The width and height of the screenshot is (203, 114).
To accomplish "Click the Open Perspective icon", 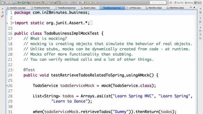I will [x=171, y=3].
